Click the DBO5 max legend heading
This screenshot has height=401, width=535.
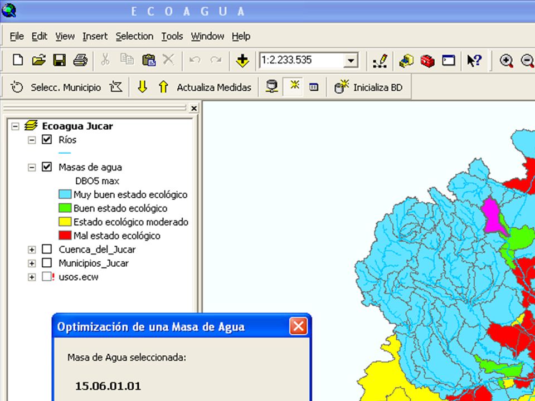(x=97, y=180)
